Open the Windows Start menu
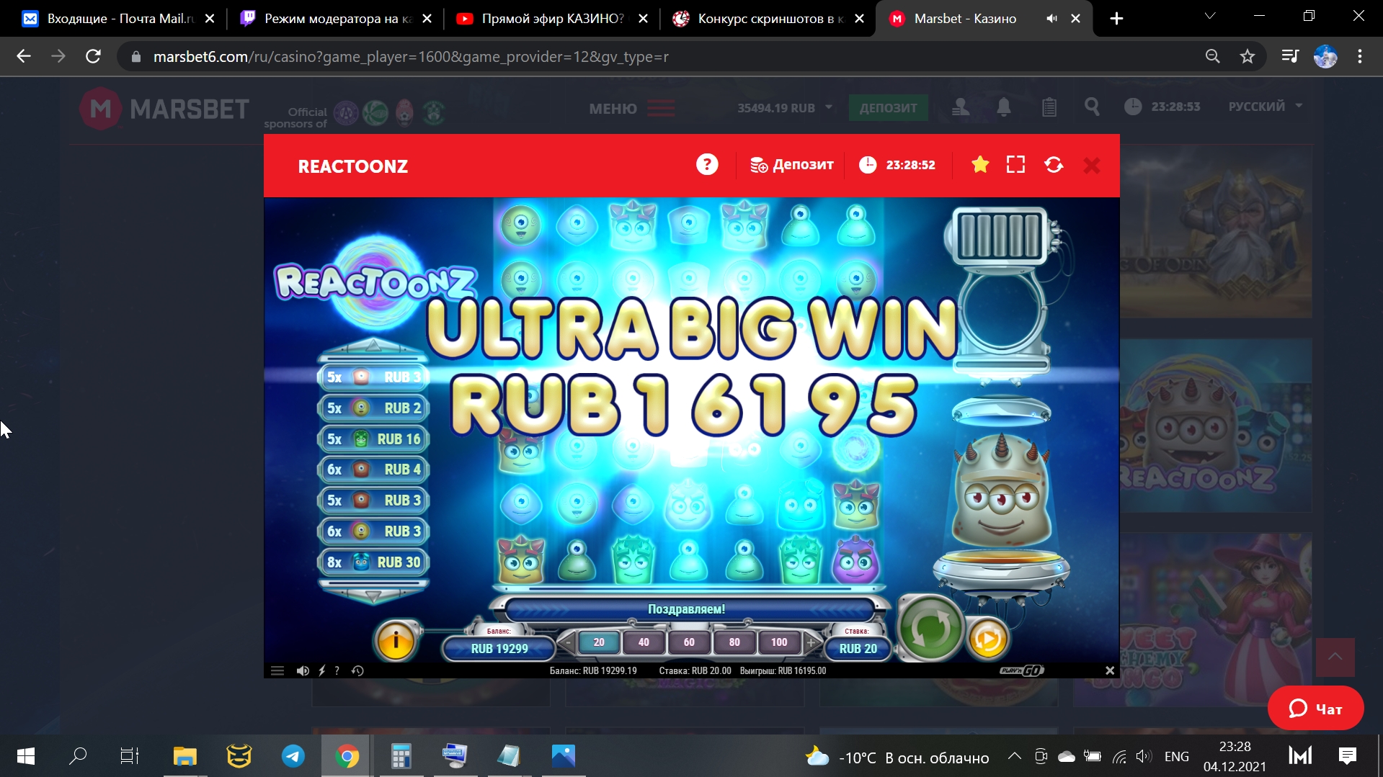 (26, 756)
